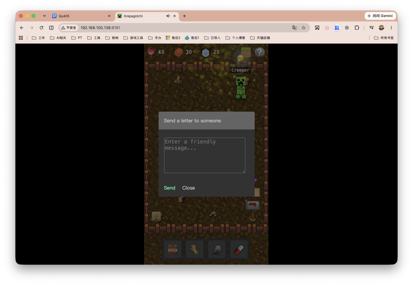Viewport: 413px width, 285px height.
Task: Click the Creeper character
Action: (241, 88)
